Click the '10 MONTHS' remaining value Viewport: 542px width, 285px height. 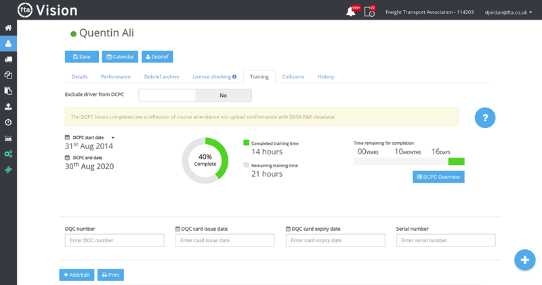(x=408, y=152)
